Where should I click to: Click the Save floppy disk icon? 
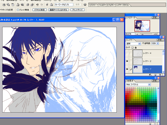click(4, 5)
